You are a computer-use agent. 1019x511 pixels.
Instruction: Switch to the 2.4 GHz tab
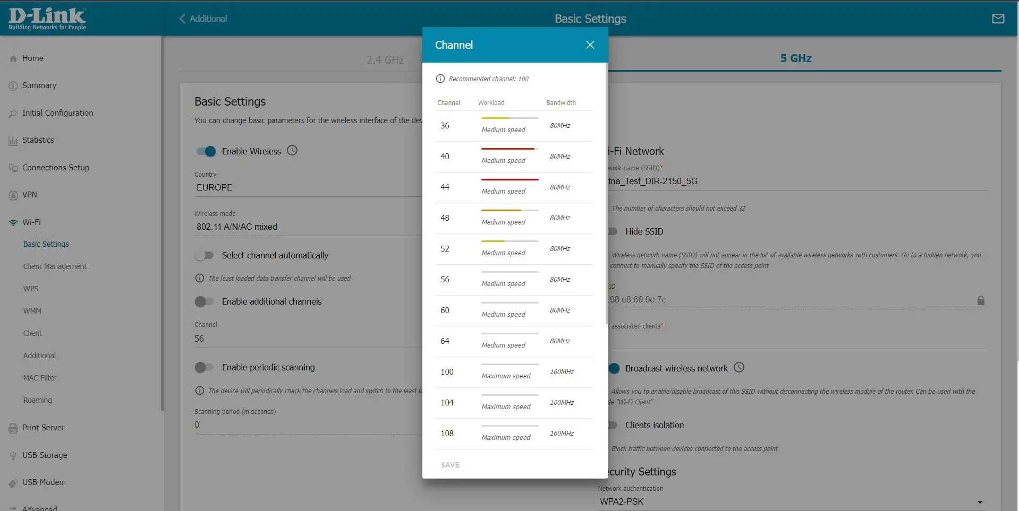click(385, 59)
